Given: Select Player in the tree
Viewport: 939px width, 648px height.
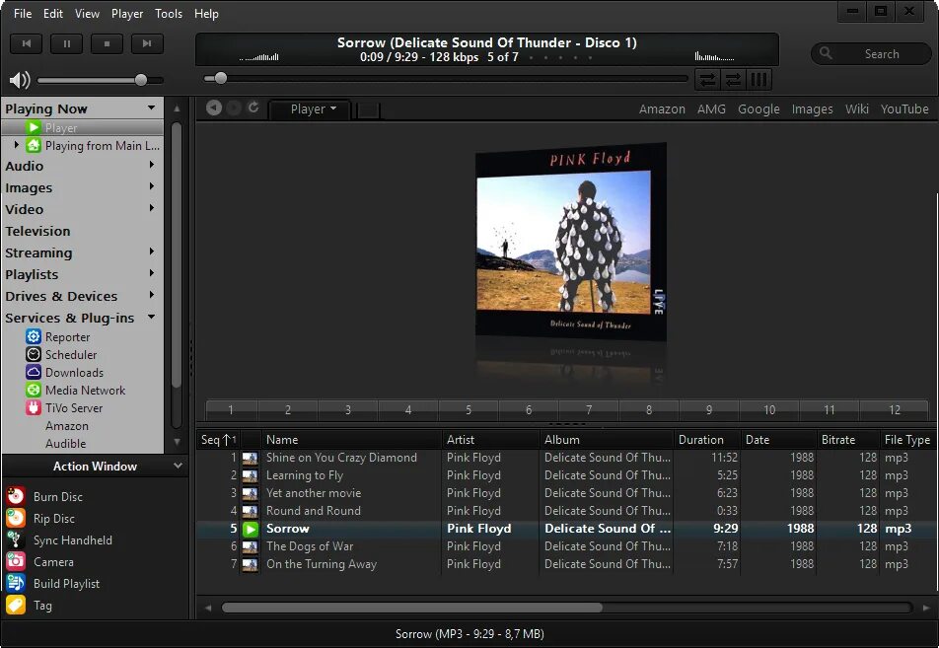Looking at the screenshot, I should (x=83, y=127).
